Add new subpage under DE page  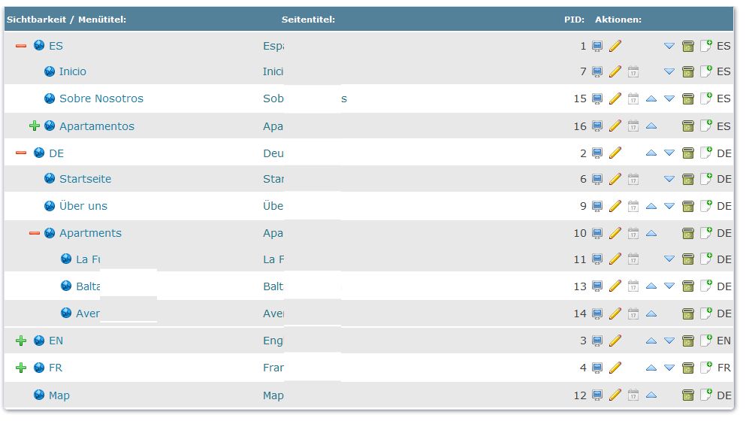pyautogui.click(x=705, y=153)
